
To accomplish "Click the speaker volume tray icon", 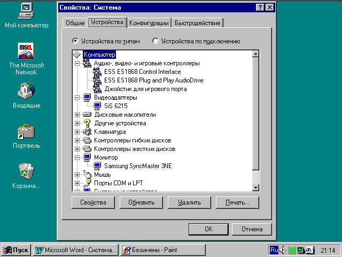I will (283, 250).
